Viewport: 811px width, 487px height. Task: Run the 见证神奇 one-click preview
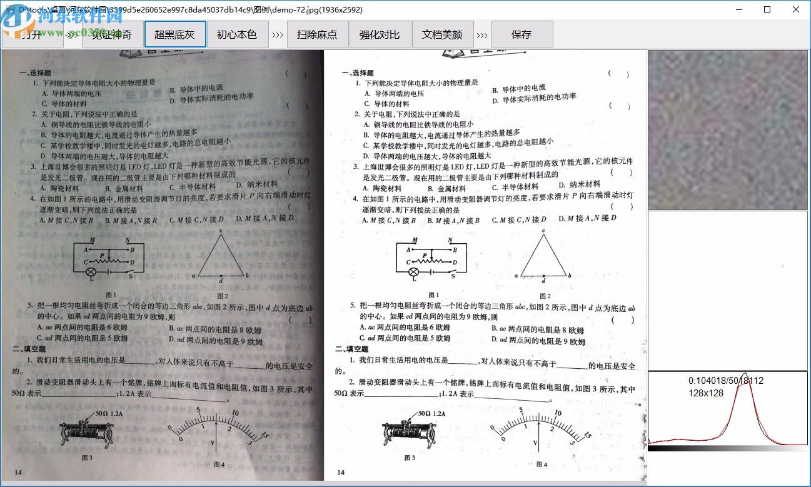(x=113, y=34)
